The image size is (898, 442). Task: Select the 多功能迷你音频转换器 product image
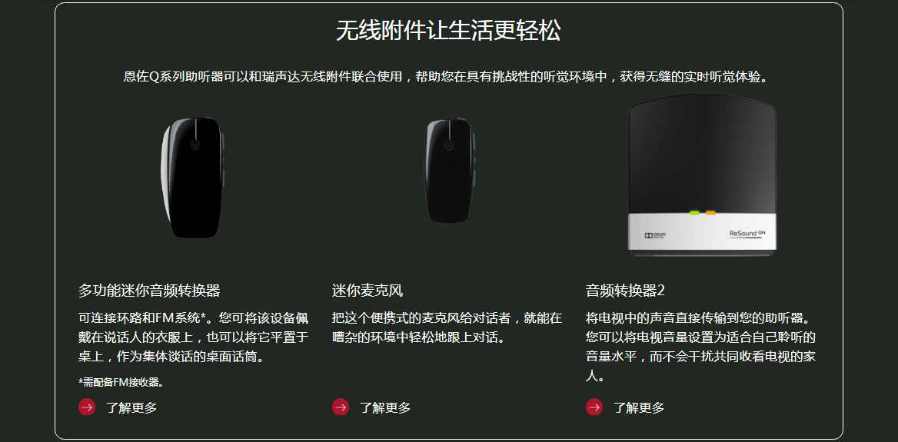[x=192, y=178]
